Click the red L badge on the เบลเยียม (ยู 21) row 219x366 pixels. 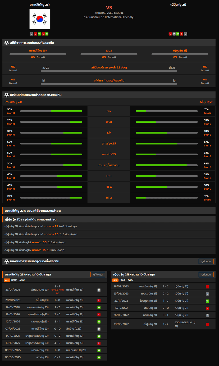click(207, 286)
